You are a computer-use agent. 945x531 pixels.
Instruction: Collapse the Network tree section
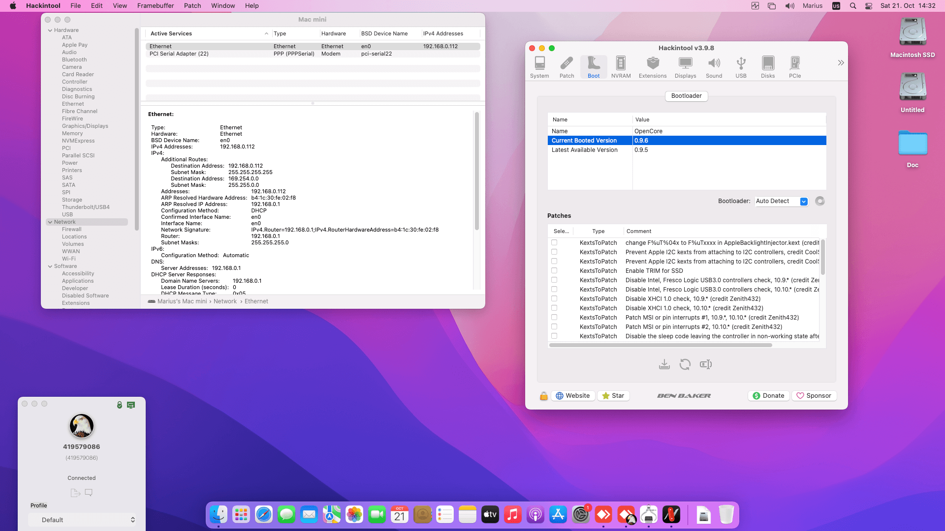tap(50, 222)
